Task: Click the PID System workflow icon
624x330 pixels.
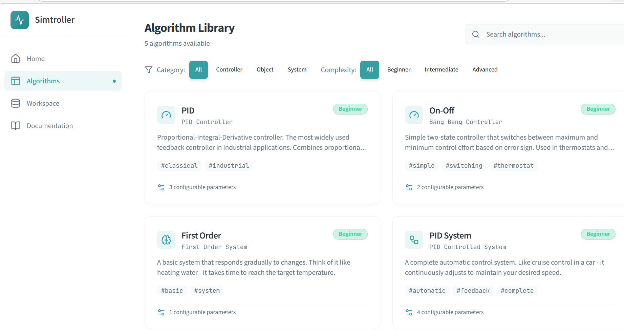Action: tap(414, 240)
